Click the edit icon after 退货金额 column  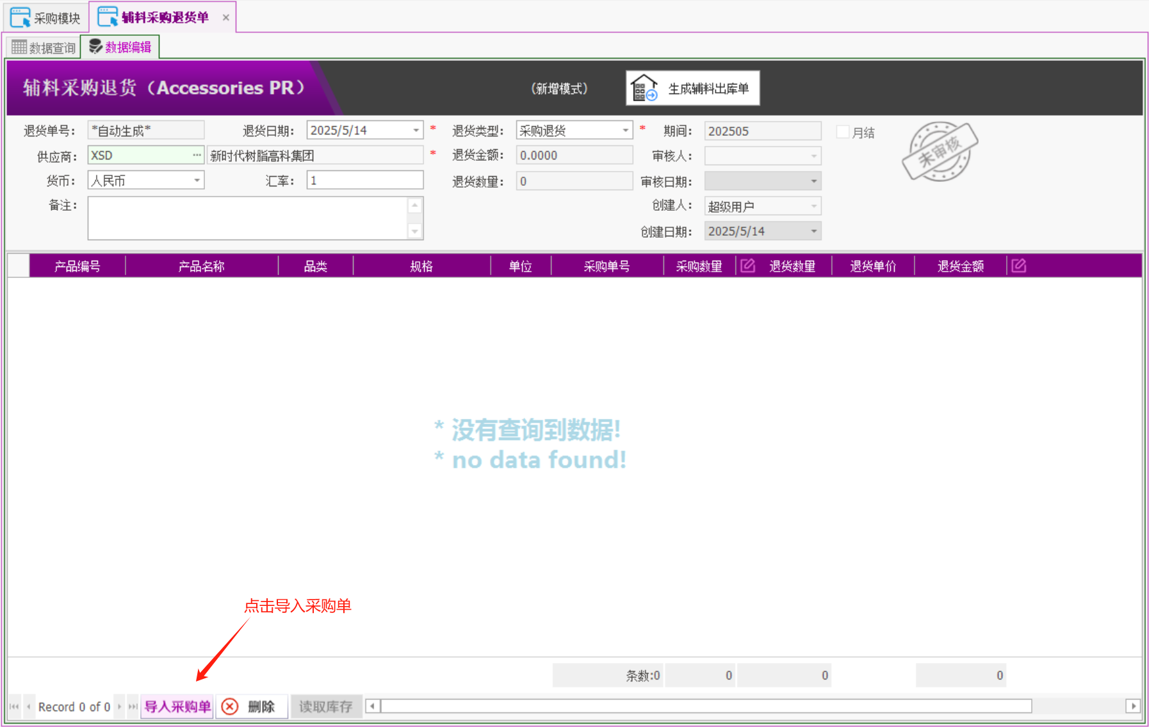tap(1018, 266)
